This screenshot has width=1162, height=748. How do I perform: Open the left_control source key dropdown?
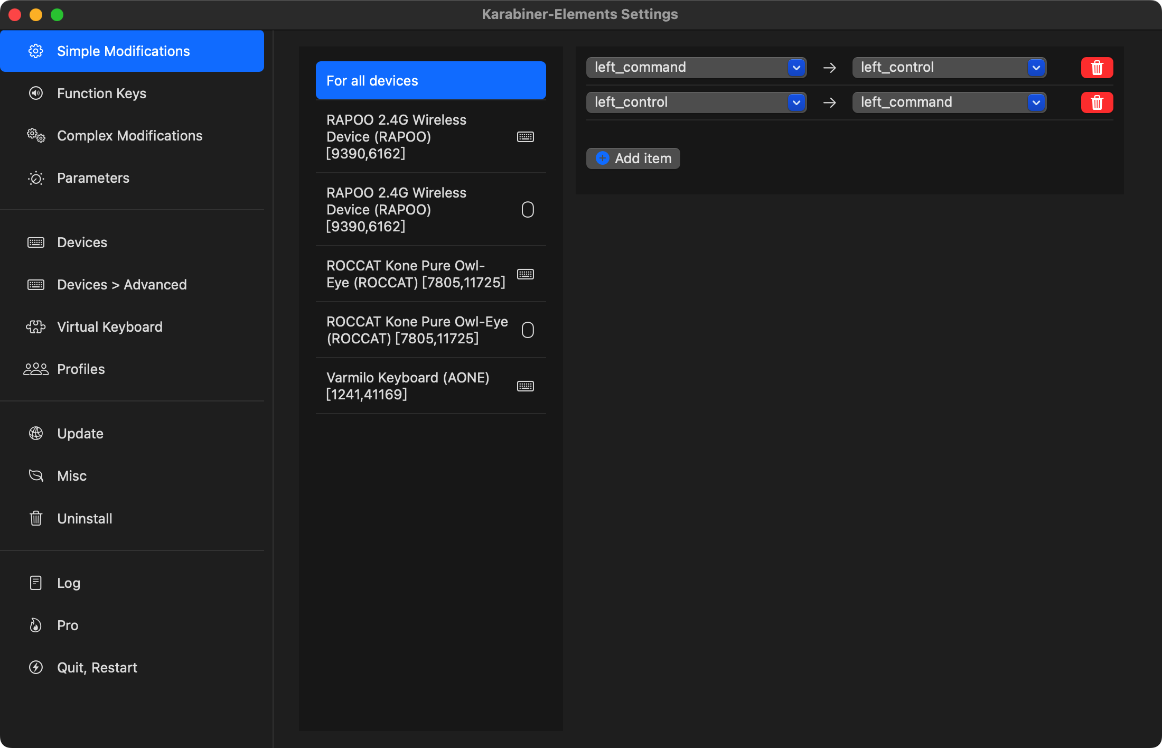coord(696,102)
